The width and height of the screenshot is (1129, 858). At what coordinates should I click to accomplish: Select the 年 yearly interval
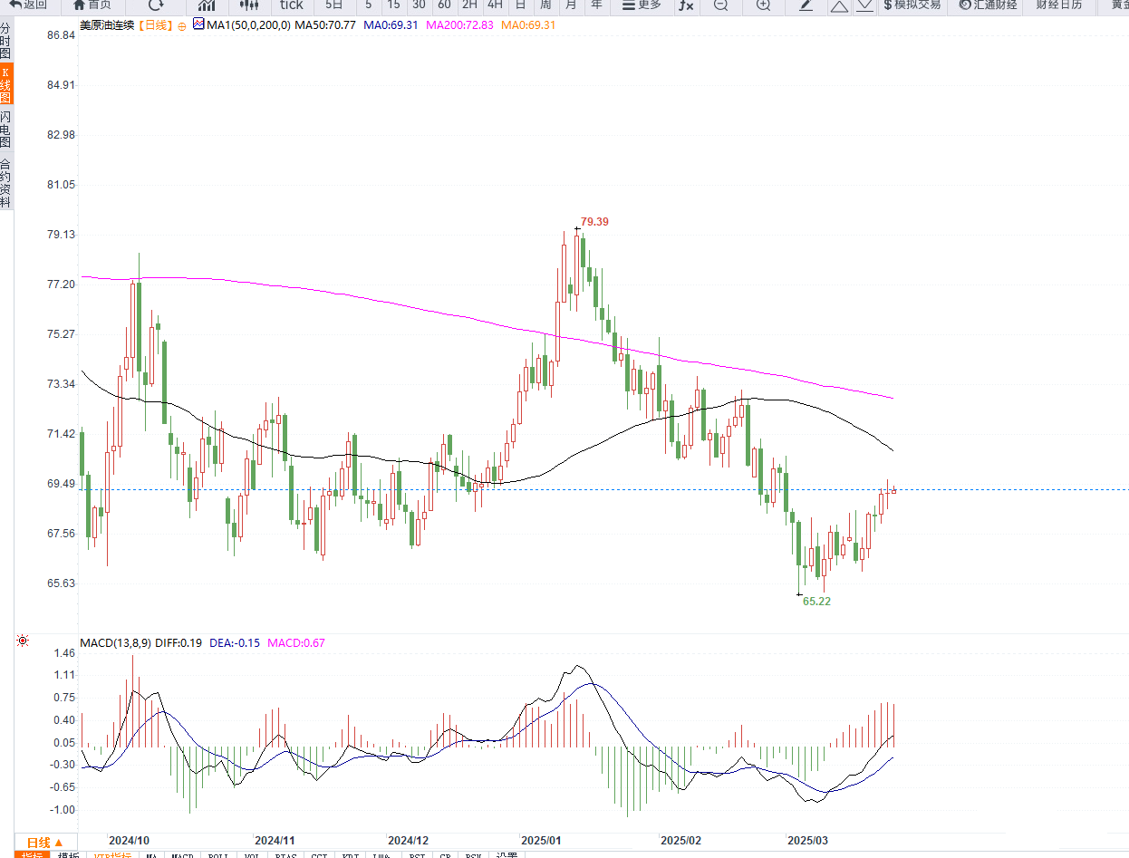pos(596,5)
